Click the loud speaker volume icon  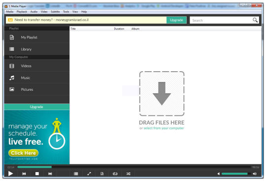(x=255, y=174)
